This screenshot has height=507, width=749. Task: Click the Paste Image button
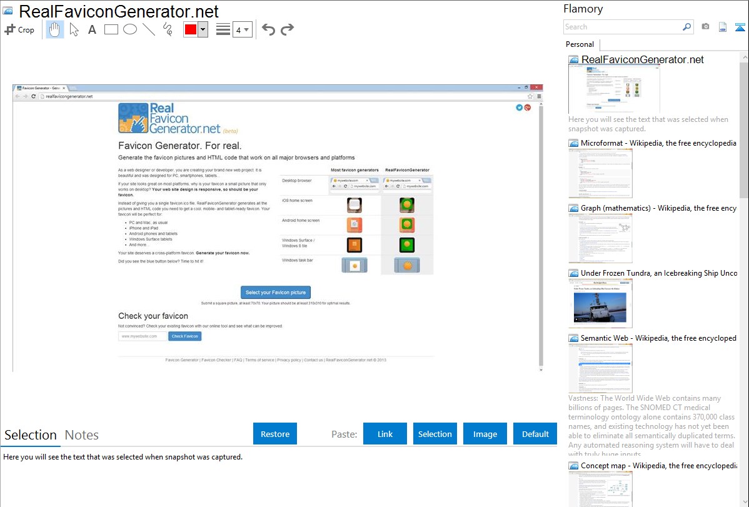[x=485, y=434]
